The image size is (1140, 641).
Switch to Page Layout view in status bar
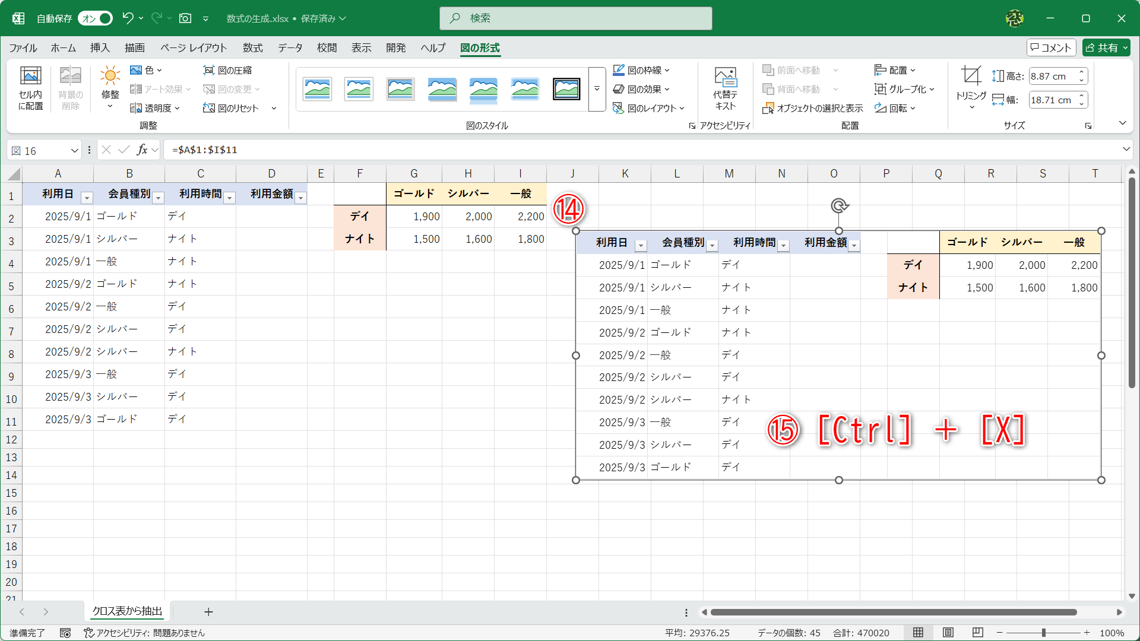[948, 633]
